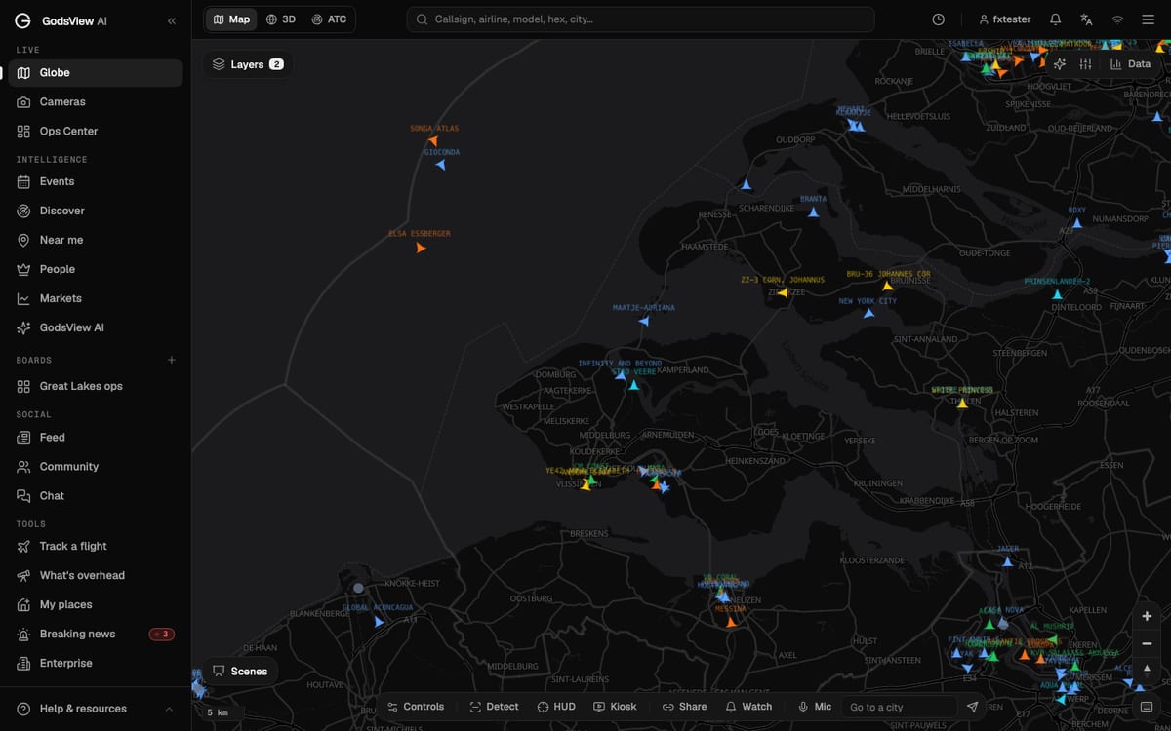Select the ELSA ESSBERGER vessel marker

tap(421, 248)
